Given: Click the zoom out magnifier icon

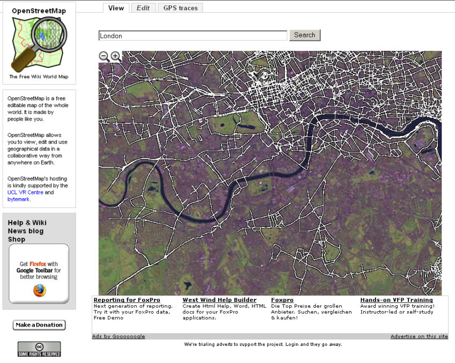Looking at the screenshot, I should tap(104, 56).
